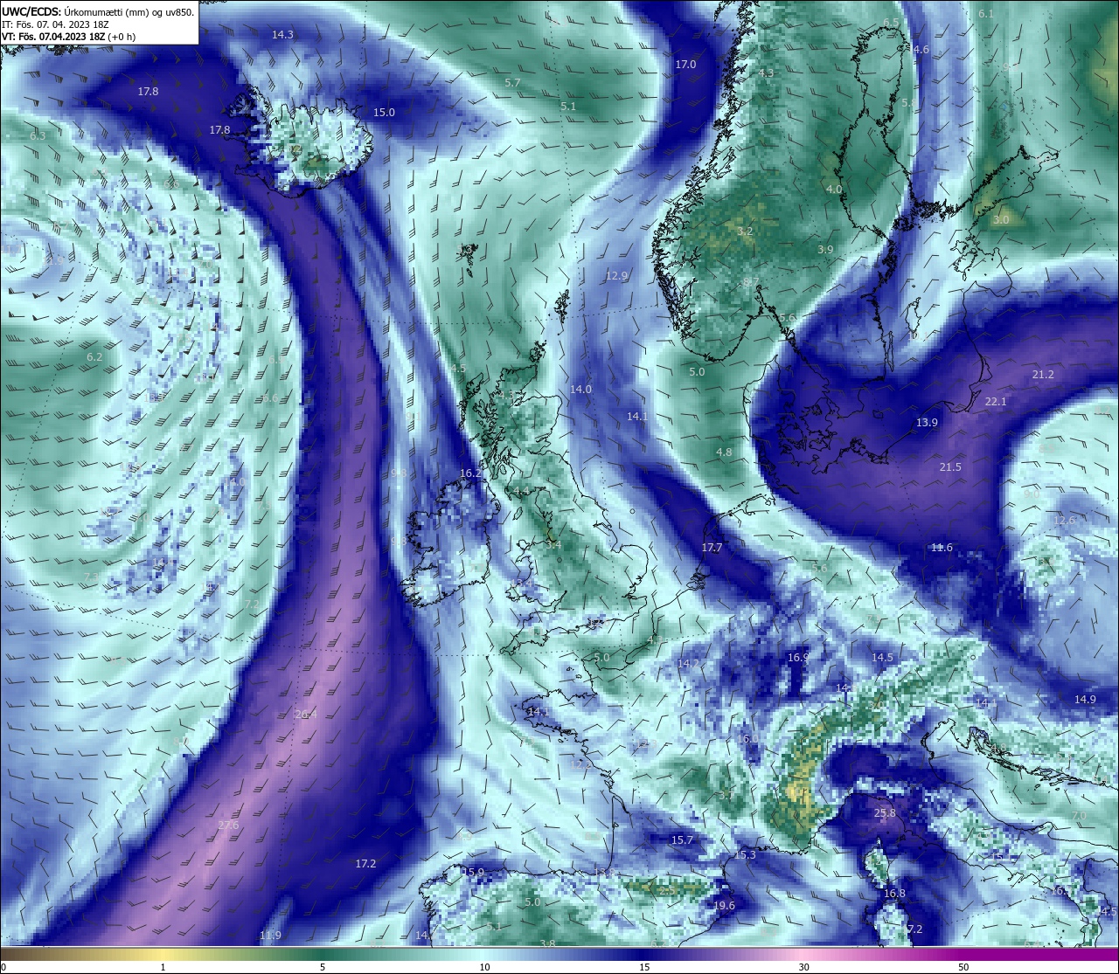Viewport: 1119px width, 974px height.
Task: Click the 17.7 value near the Netherlands
Action: click(x=712, y=549)
